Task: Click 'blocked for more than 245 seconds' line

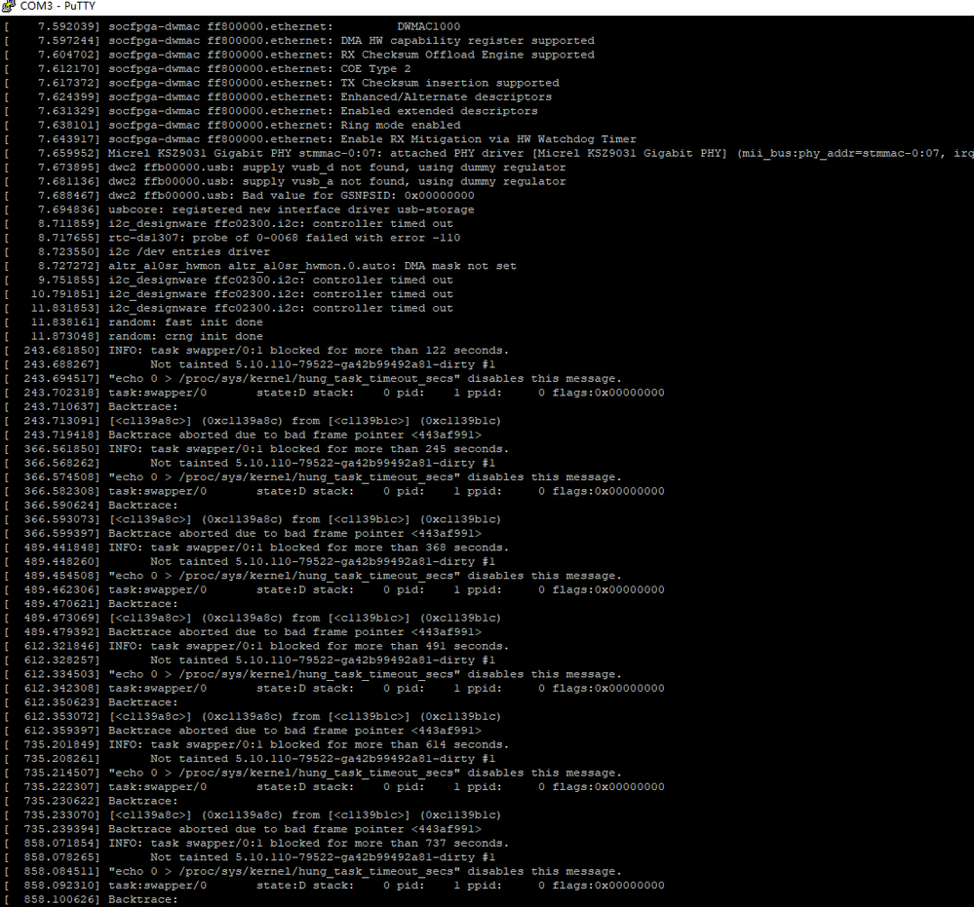Action: 256,449
